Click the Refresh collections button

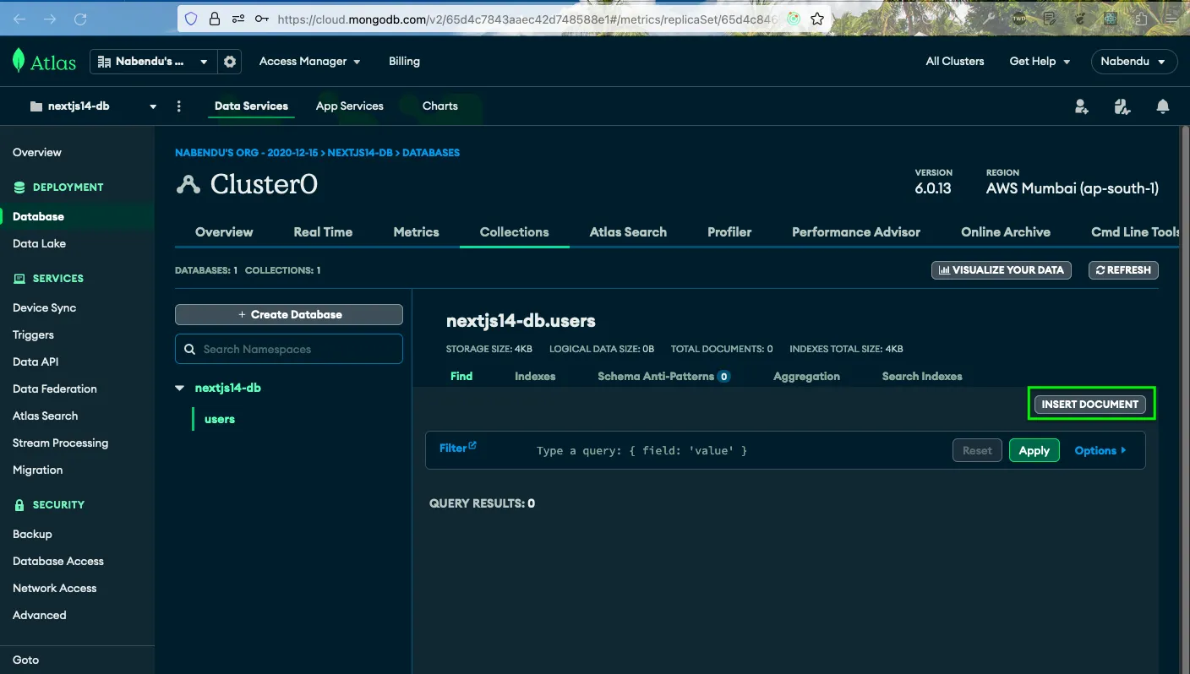[1123, 270]
